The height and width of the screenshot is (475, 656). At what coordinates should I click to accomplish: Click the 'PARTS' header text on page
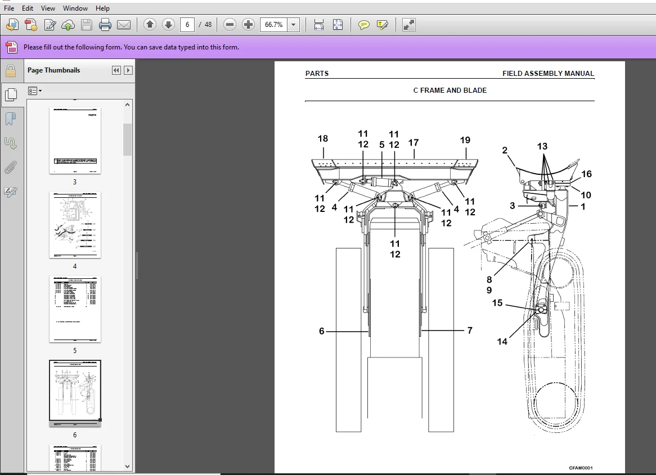[317, 74]
